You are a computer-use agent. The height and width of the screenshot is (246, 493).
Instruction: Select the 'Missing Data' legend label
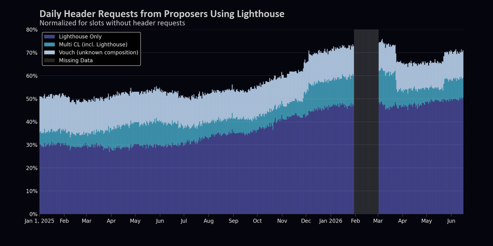click(x=76, y=60)
